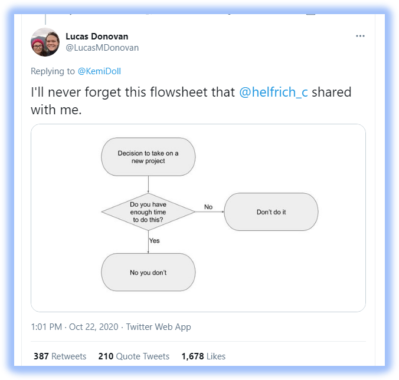
Task: Open @KemiDoll's profile from the reply line
Action: 99,71
